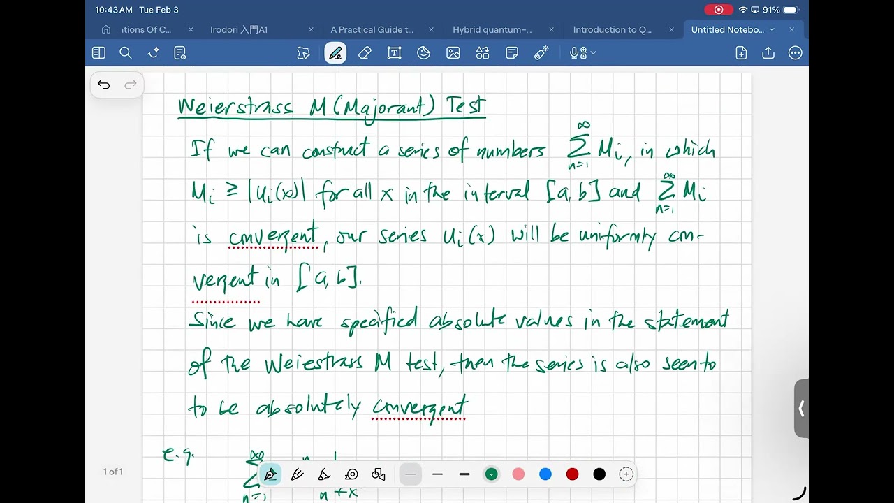
Task: Expand microphone recording options arrow
Action: pyautogui.click(x=594, y=53)
